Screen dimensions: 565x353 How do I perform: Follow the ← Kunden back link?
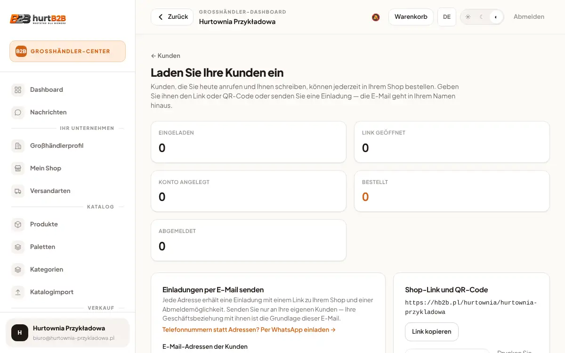coord(165,56)
